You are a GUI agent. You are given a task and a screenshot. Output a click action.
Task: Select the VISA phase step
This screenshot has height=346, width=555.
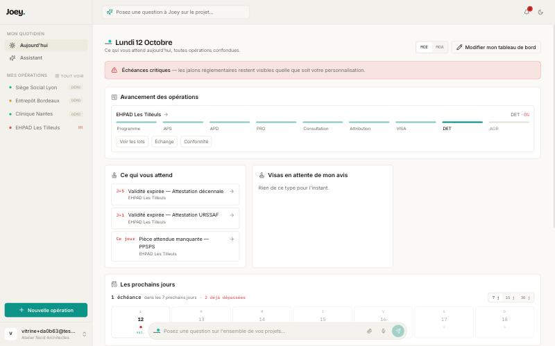tap(416, 126)
